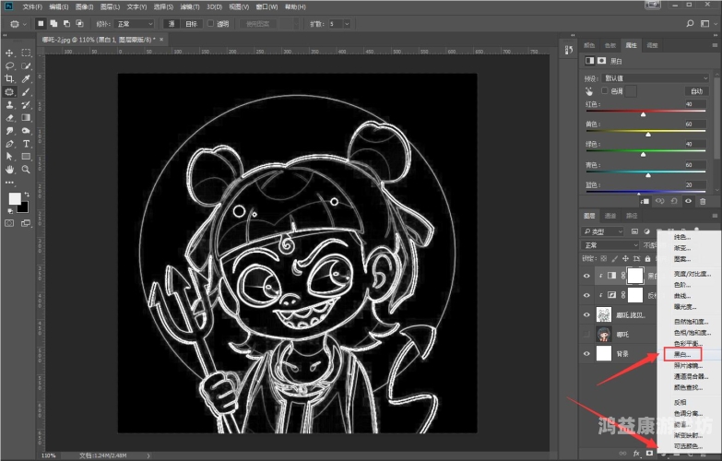
Task: Enable the 色调 tint checkbox
Action: [x=603, y=91]
